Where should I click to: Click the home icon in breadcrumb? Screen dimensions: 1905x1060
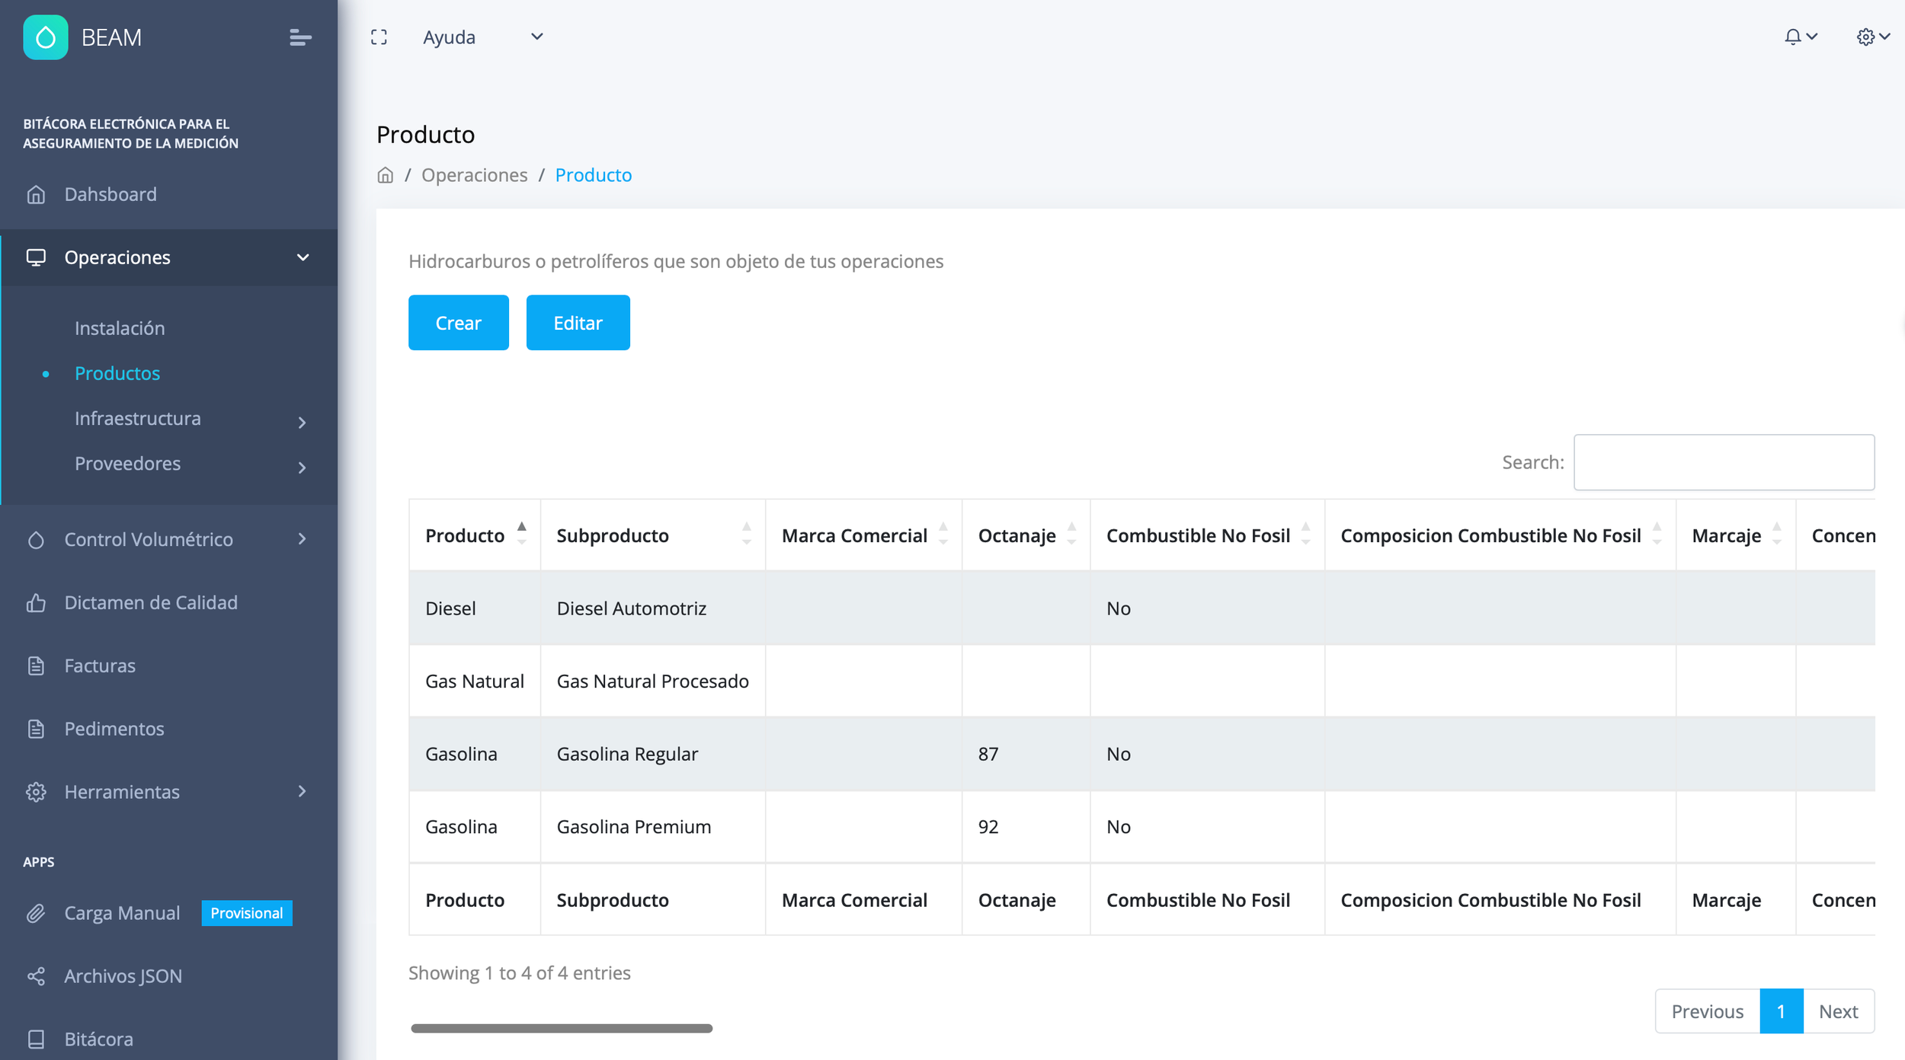coord(386,175)
